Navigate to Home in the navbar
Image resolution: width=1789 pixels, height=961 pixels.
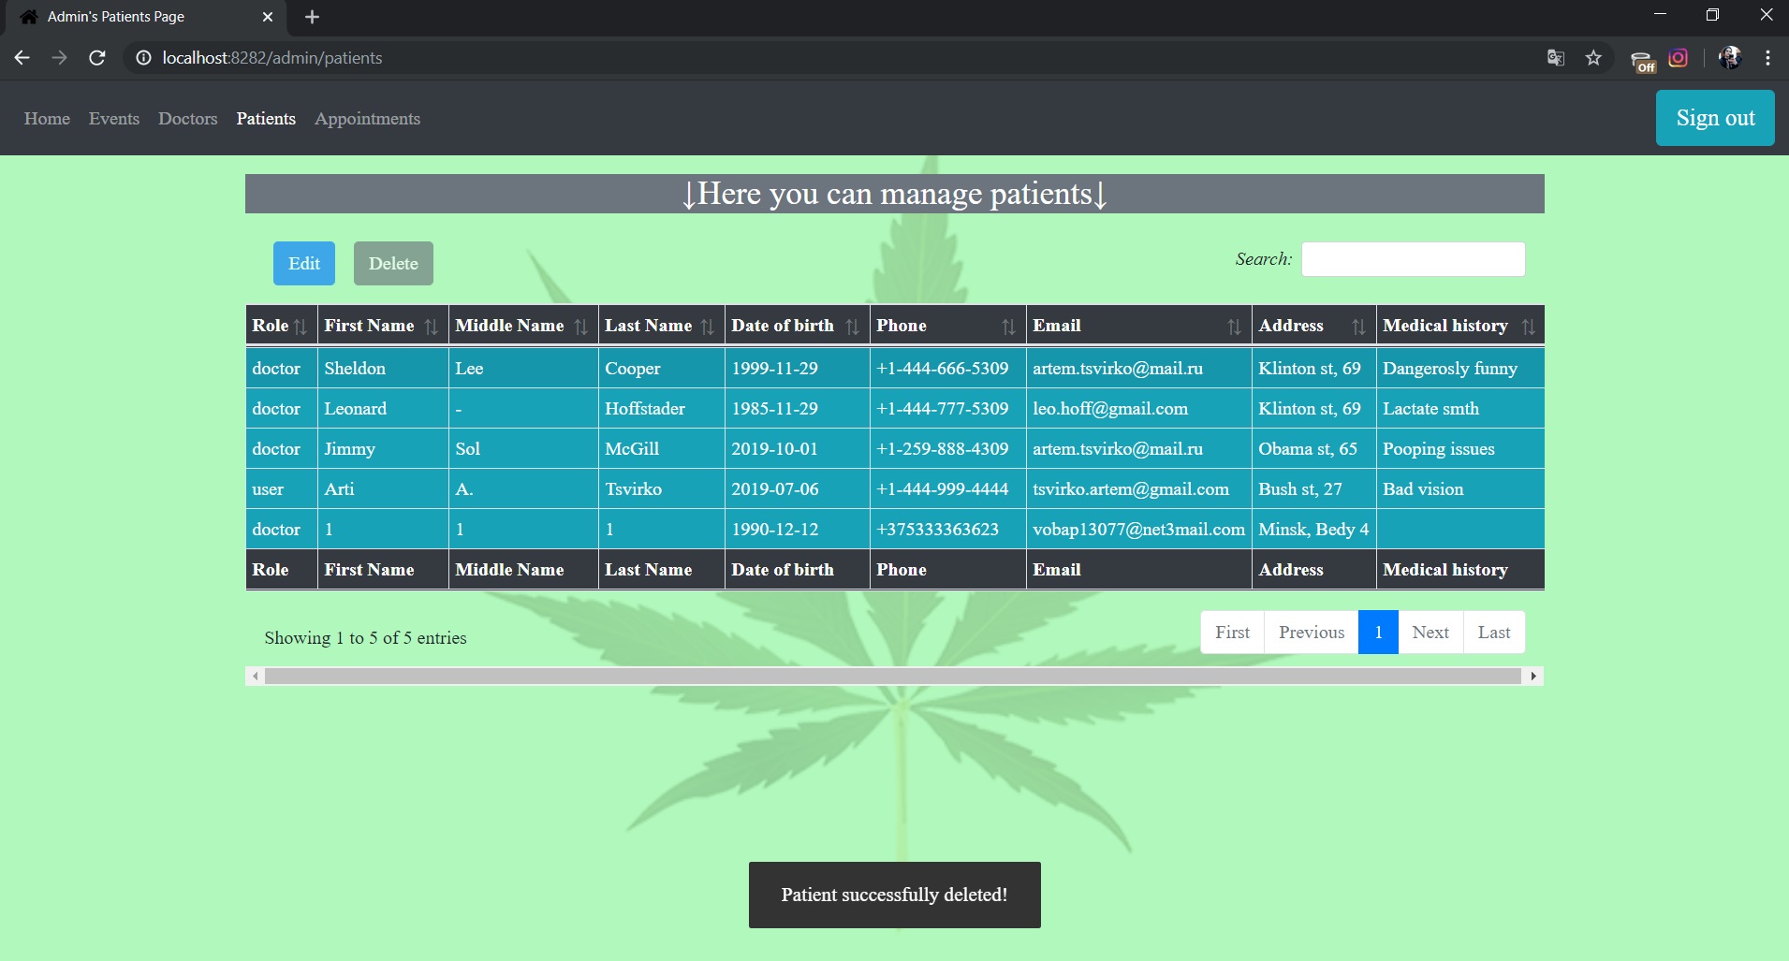click(47, 119)
